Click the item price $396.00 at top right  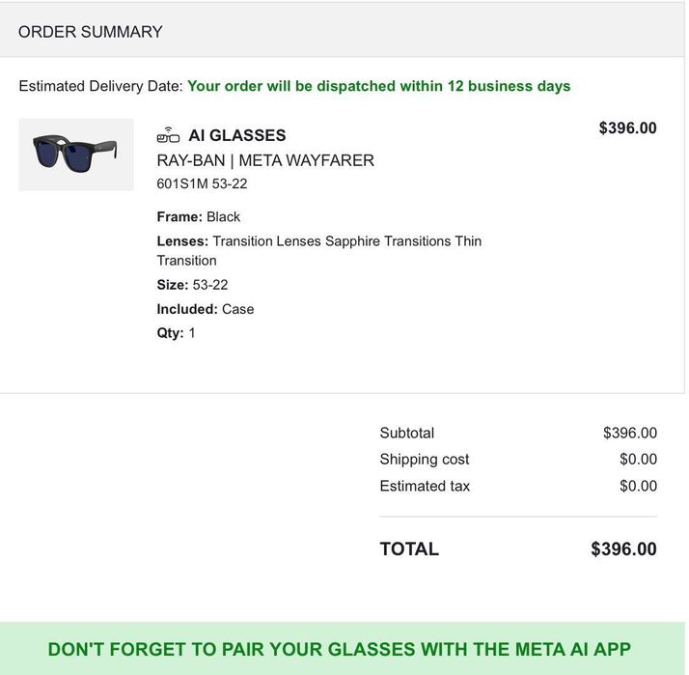pos(627,128)
